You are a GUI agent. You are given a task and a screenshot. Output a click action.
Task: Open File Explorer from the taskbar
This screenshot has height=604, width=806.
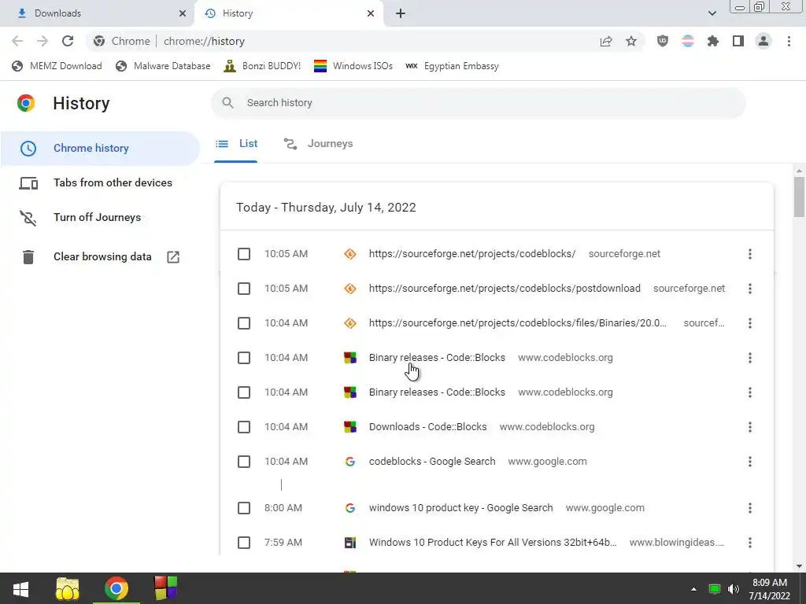tap(68, 588)
